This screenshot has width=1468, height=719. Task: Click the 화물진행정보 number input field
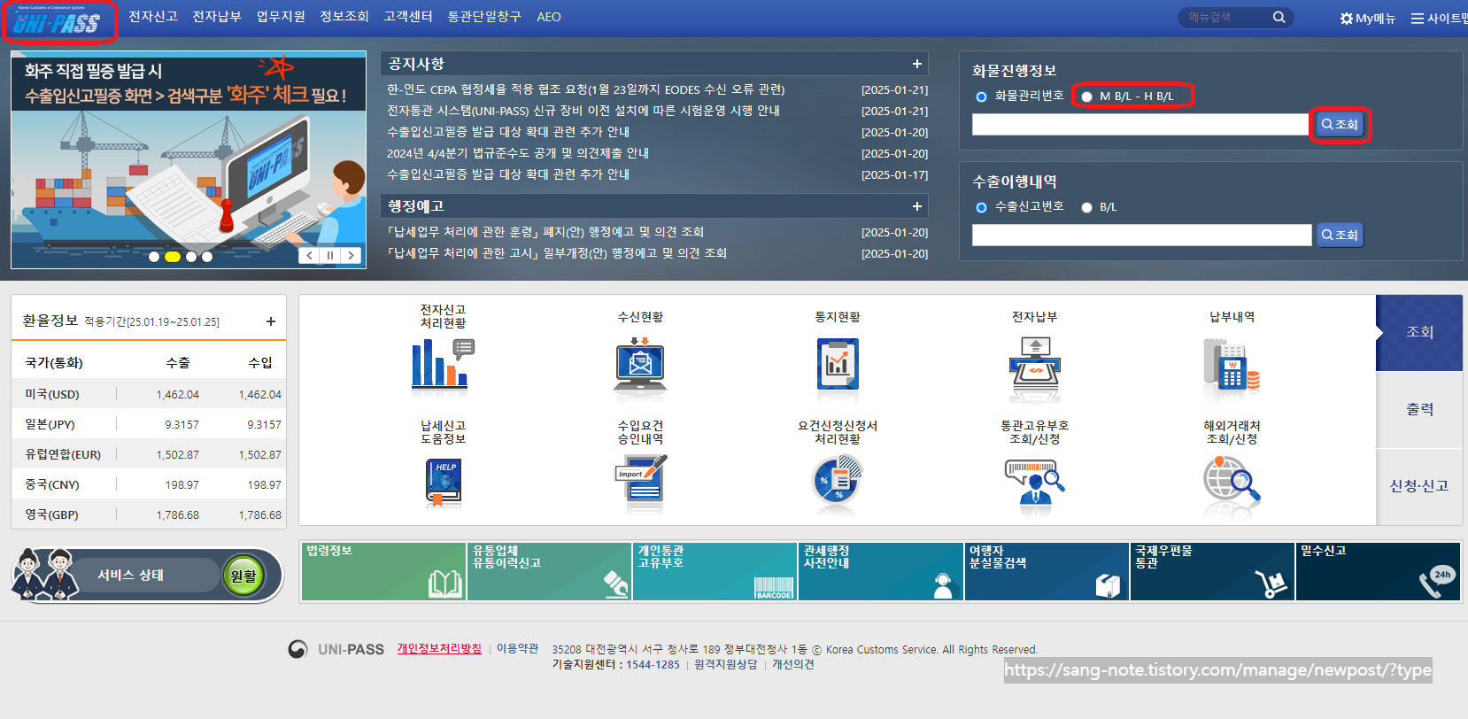pos(1140,125)
